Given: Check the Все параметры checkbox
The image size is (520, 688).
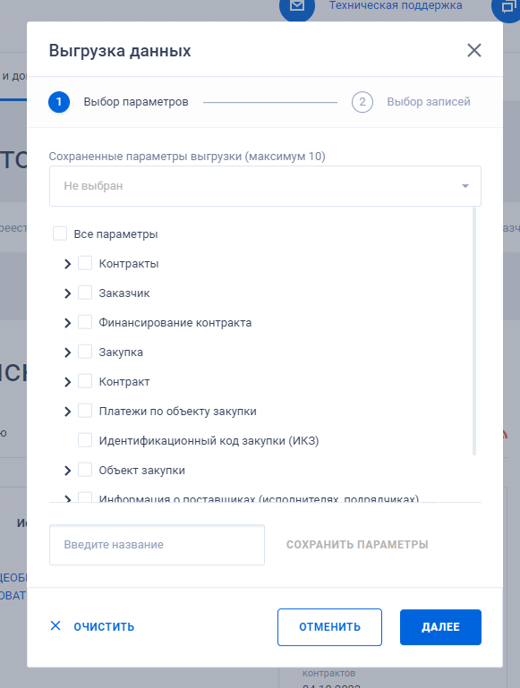Looking at the screenshot, I should 60,234.
